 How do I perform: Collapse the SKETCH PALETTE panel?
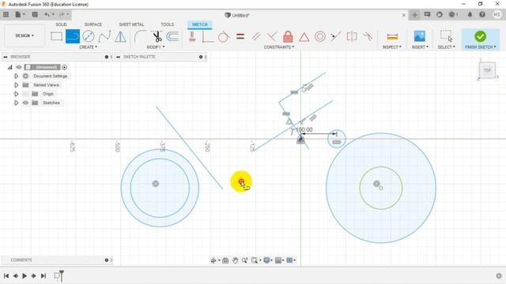(118, 57)
